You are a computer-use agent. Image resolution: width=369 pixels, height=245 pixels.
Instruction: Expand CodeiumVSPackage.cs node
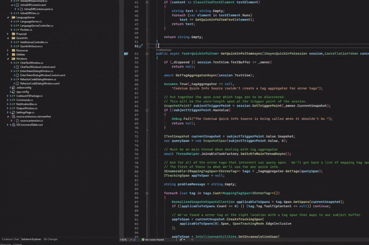point(8,96)
